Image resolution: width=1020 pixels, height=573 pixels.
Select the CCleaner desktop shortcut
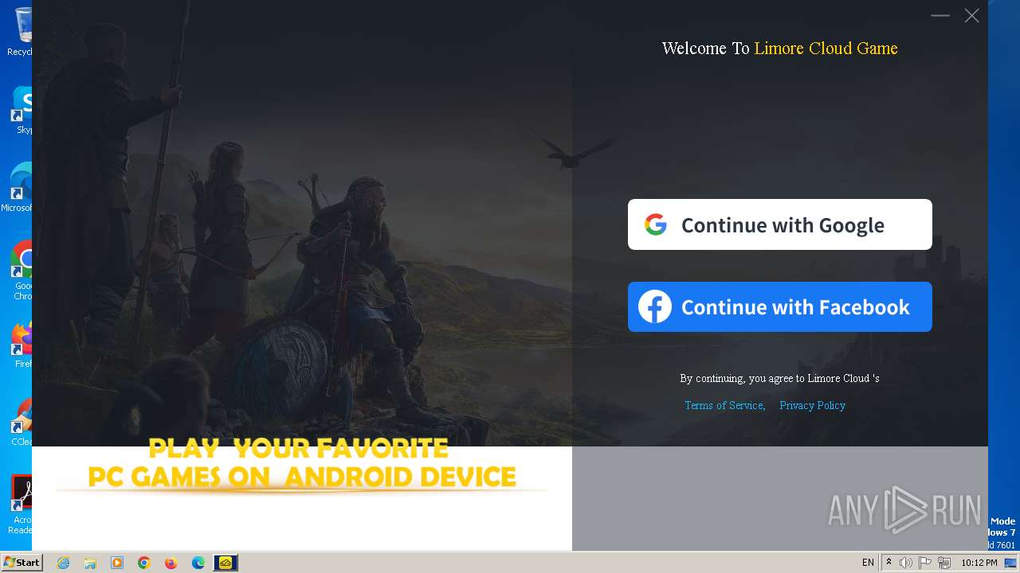(22, 422)
